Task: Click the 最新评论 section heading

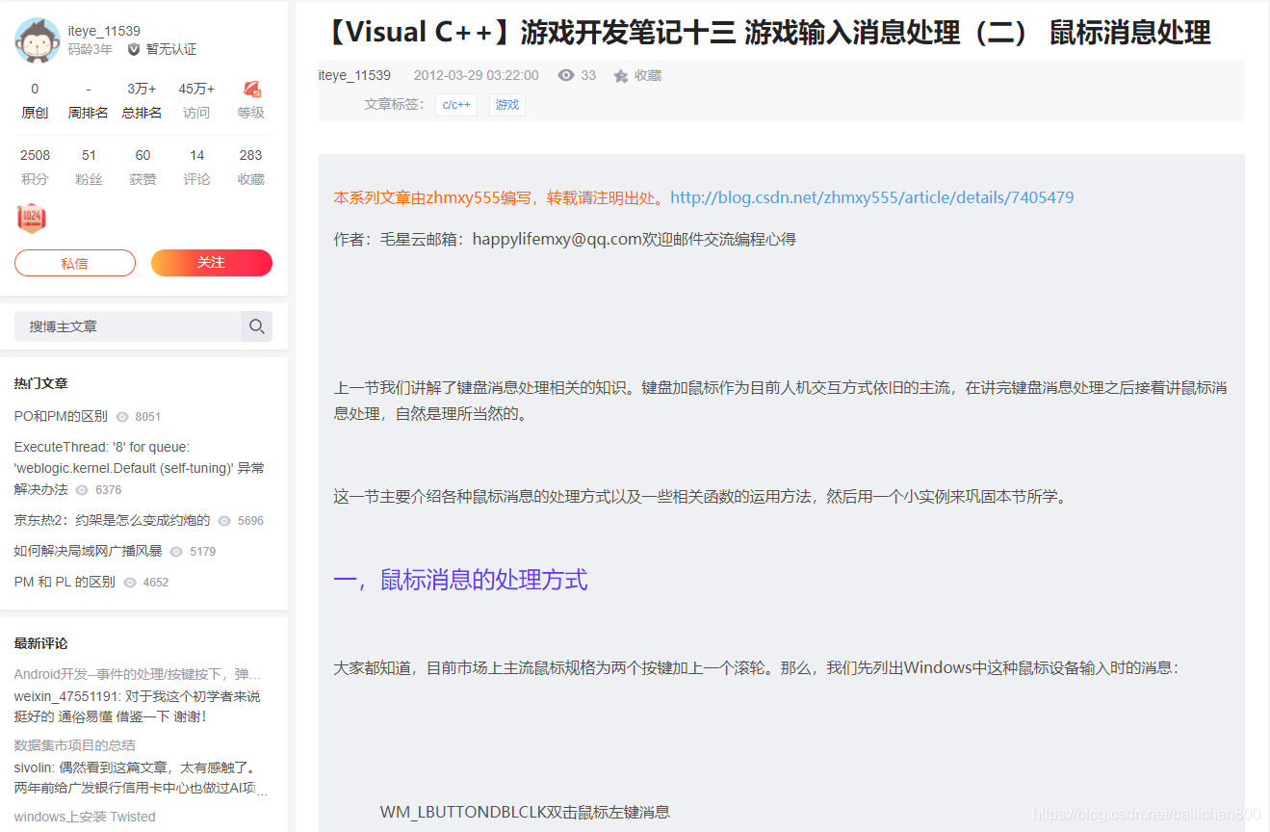Action: [x=41, y=643]
